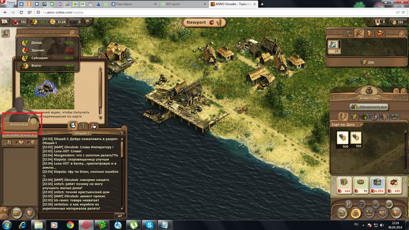This screenshot has height=230, width=409.
Task: Open the trade handshake icon
Action: [x=382, y=213]
